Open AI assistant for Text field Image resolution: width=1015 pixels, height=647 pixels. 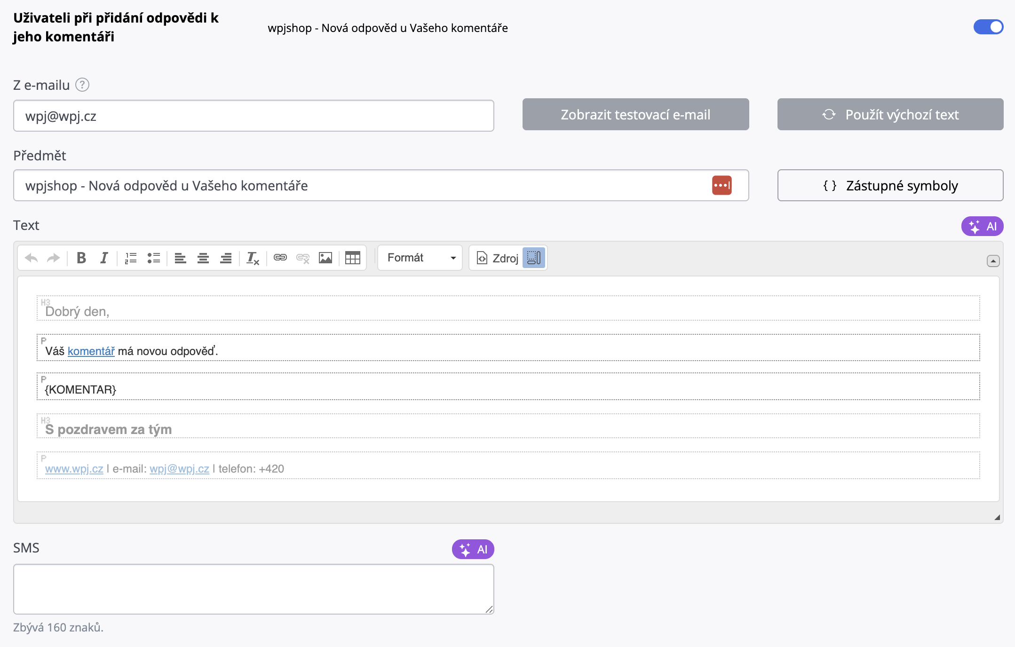click(982, 226)
